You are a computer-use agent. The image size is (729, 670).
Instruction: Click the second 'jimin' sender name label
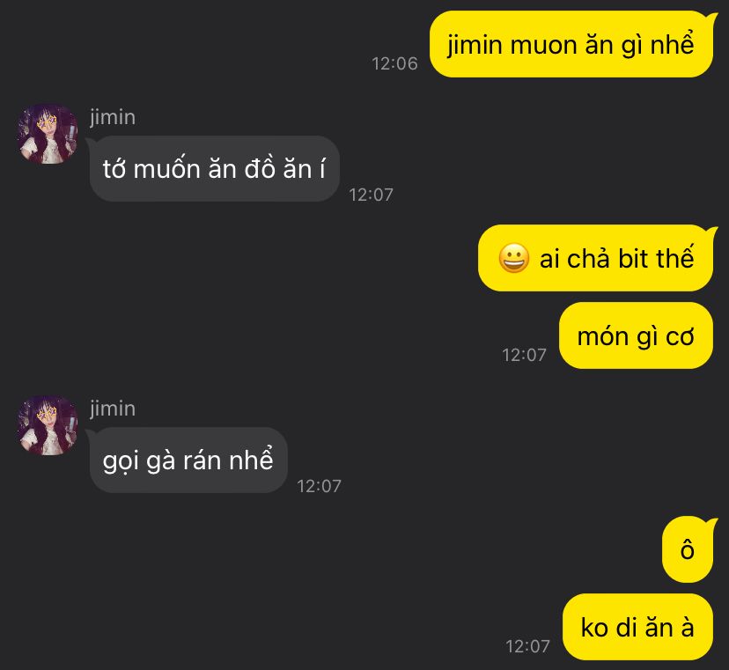[113, 409]
